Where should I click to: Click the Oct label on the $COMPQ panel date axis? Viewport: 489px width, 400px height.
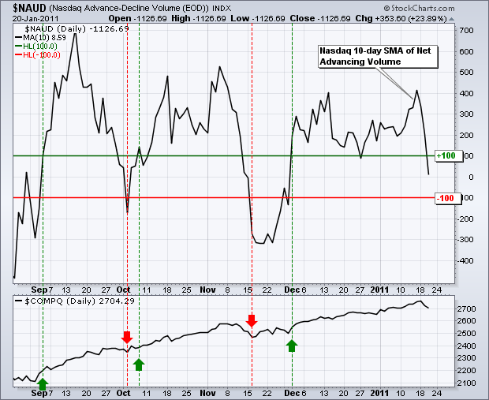coord(123,393)
